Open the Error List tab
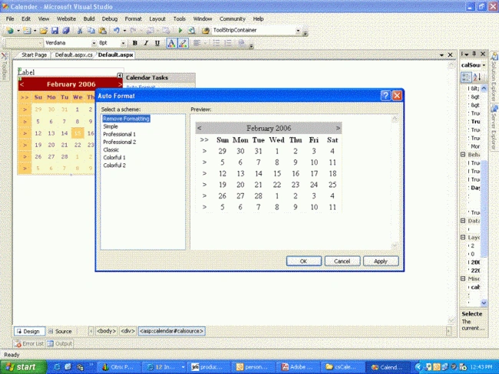499x374 pixels. tap(30, 343)
